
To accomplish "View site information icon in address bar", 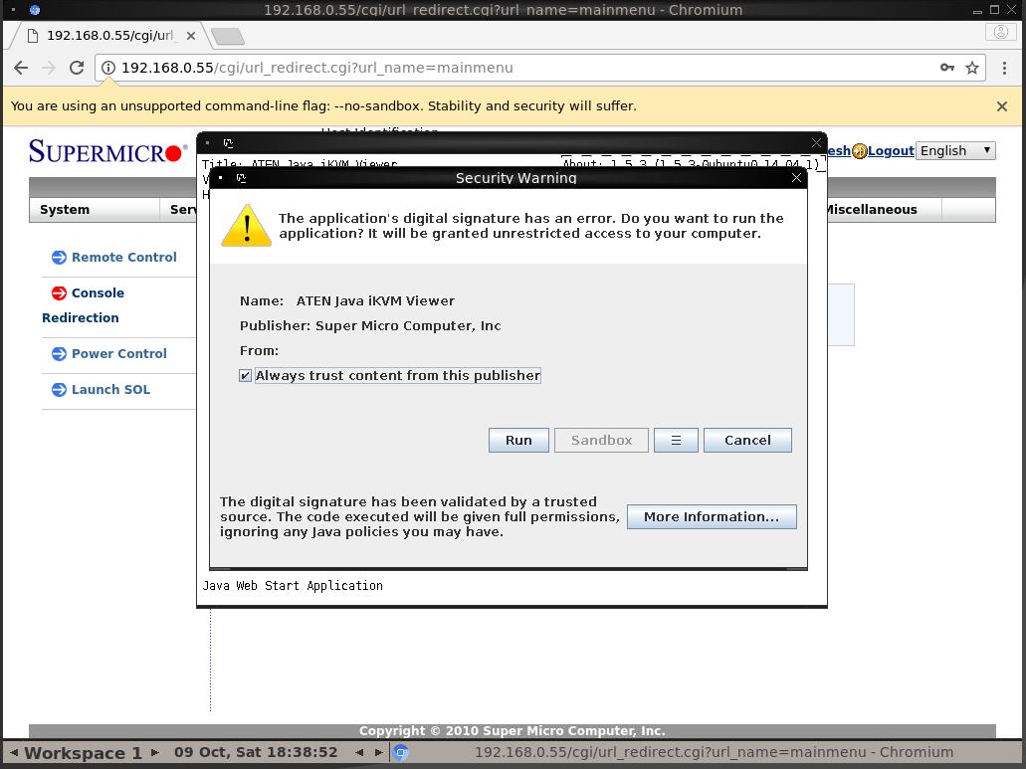I will [108, 68].
